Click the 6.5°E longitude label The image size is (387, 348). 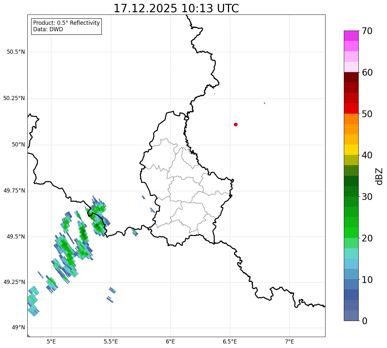[x=230, y=342]
